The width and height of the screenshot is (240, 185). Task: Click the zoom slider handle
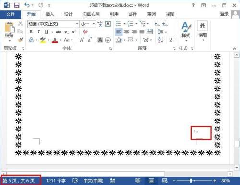tap(191, 181)
